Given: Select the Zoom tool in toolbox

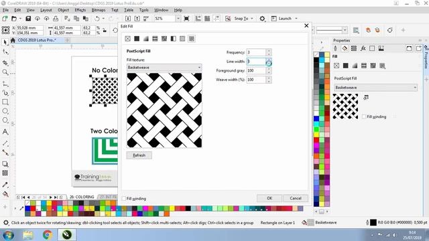Looking at the screenshot, I should (x=5, y=72).
